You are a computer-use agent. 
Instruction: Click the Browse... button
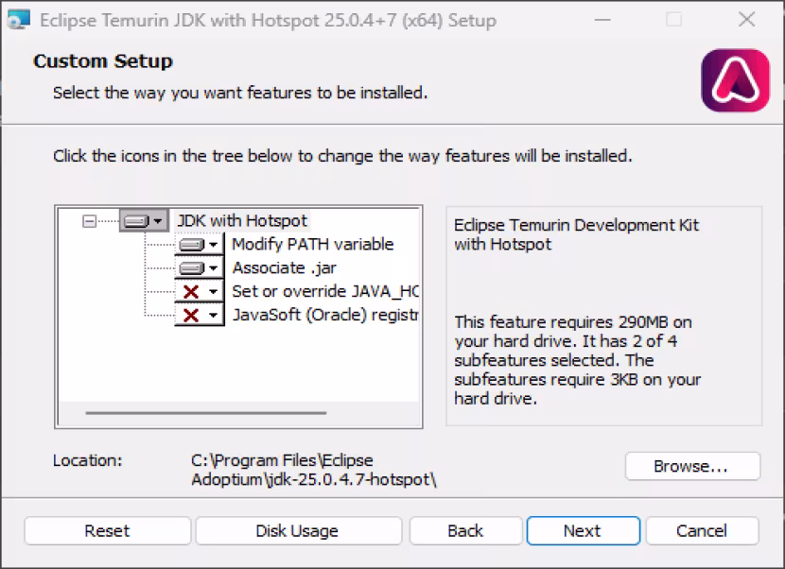click(692, 466)
